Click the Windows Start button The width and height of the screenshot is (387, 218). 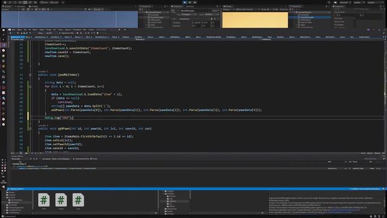click(x=4, y=30)
